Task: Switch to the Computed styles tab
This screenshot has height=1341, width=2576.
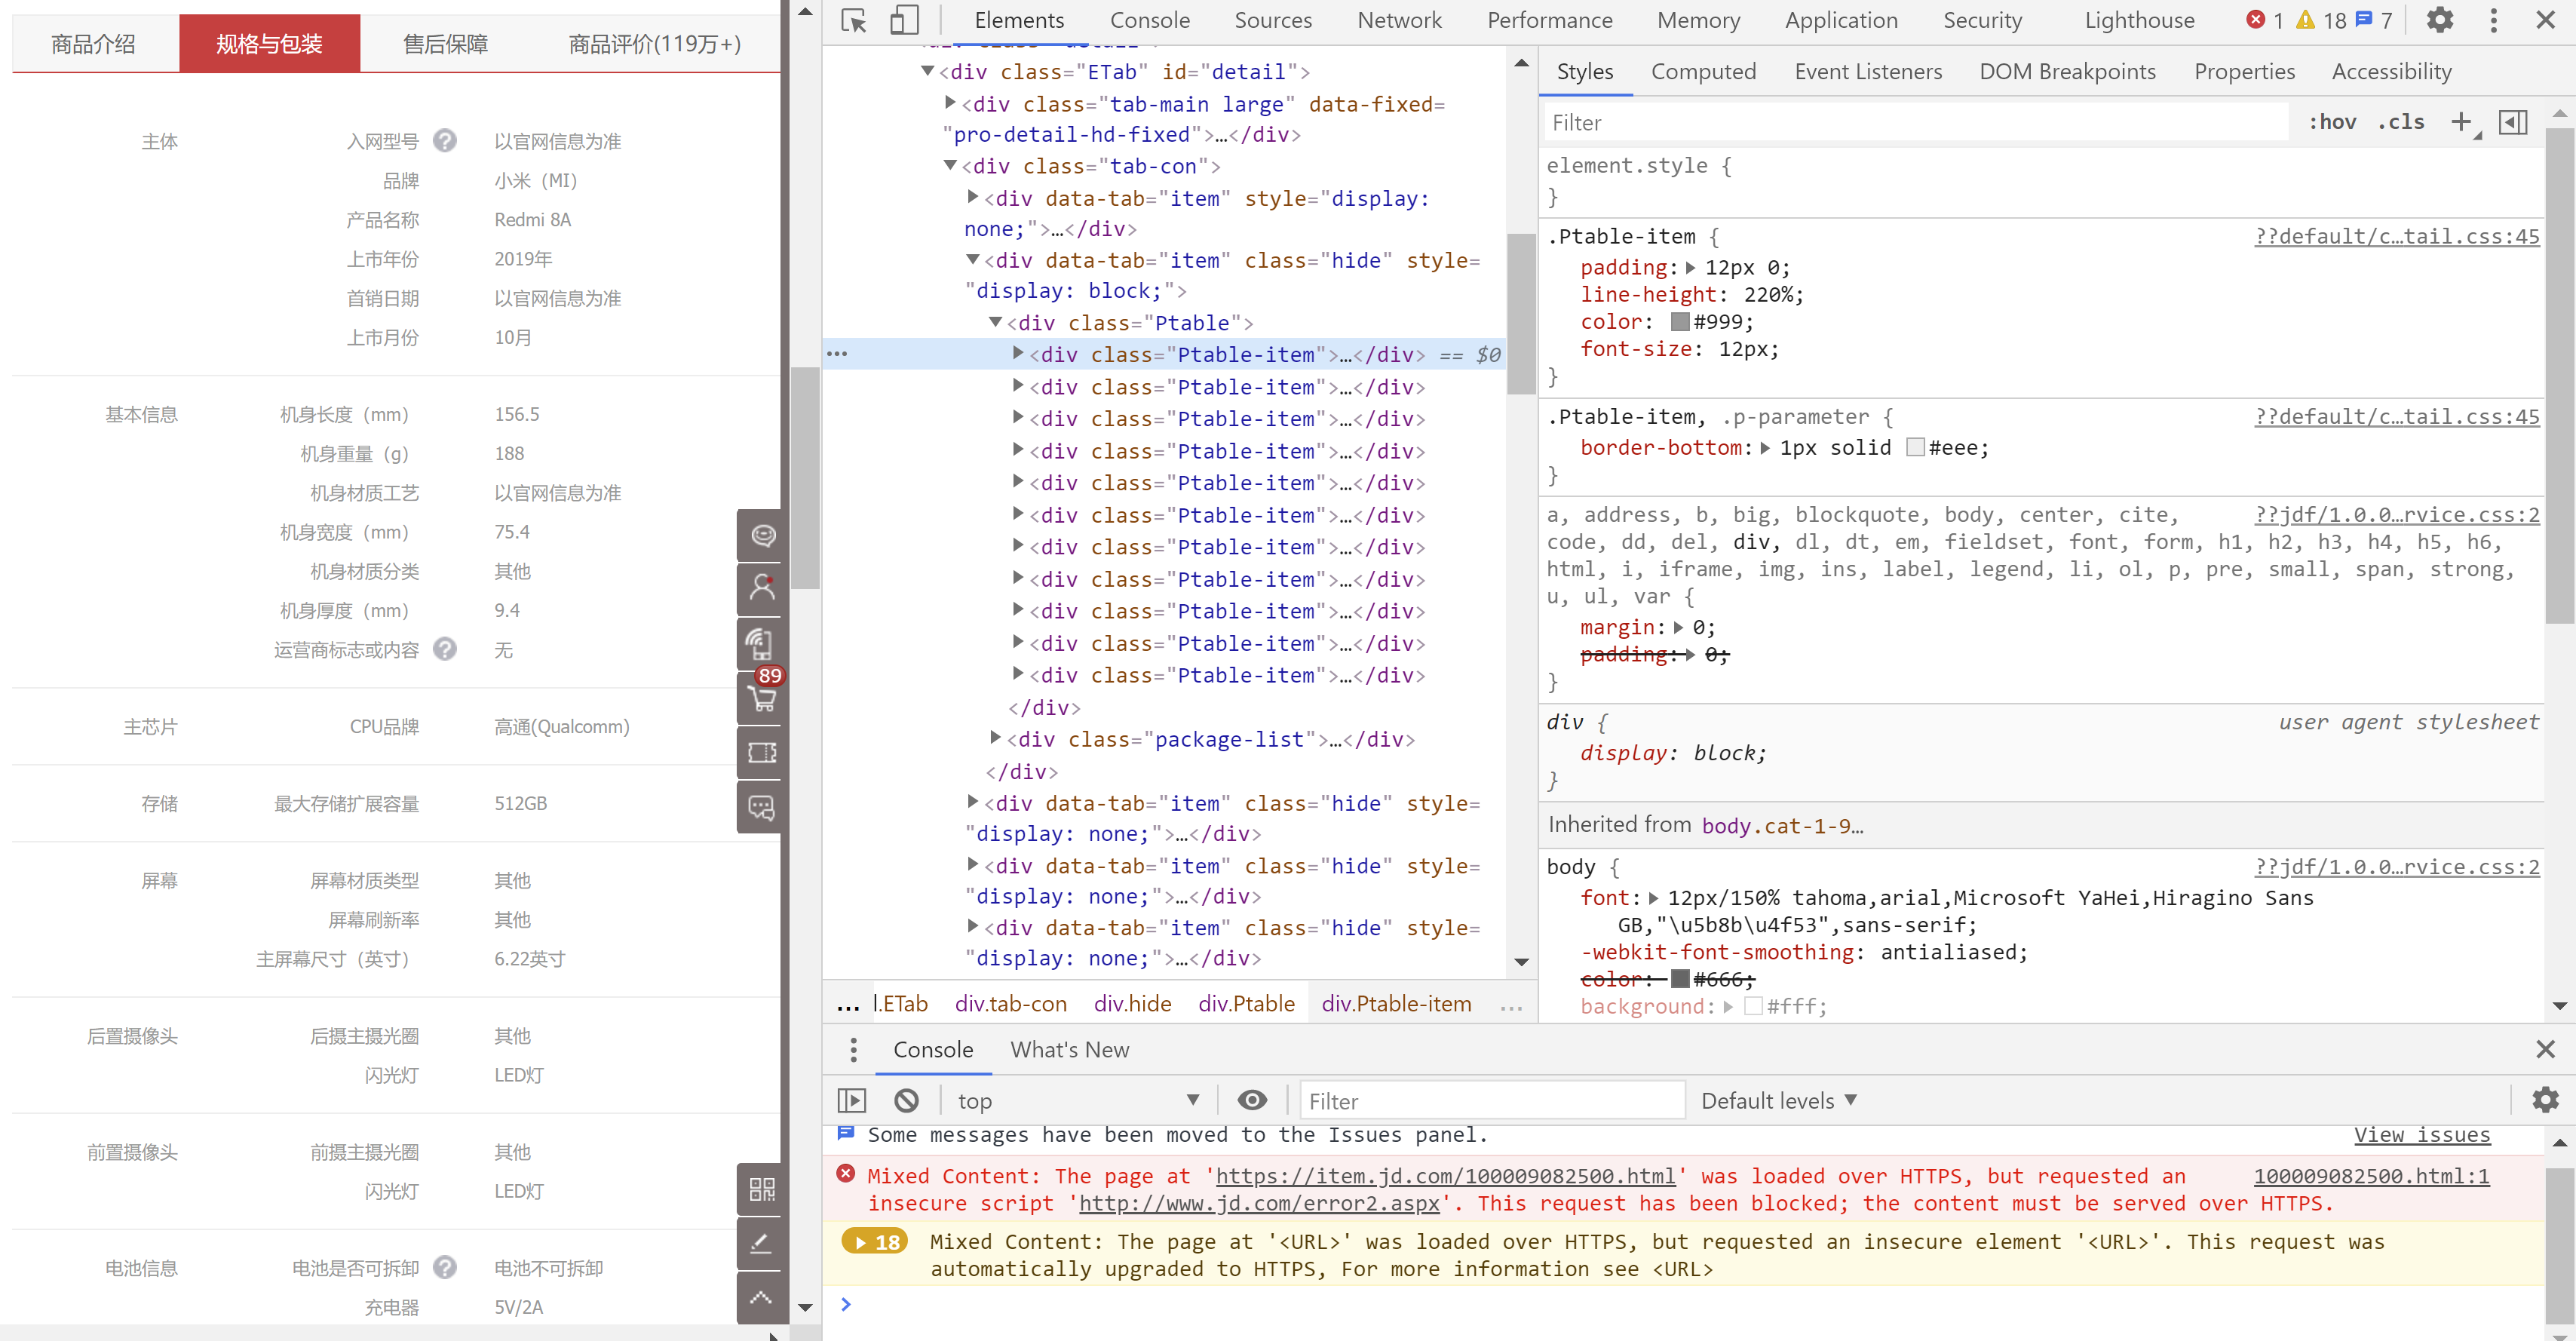Action: click(x=1703, y=71)
